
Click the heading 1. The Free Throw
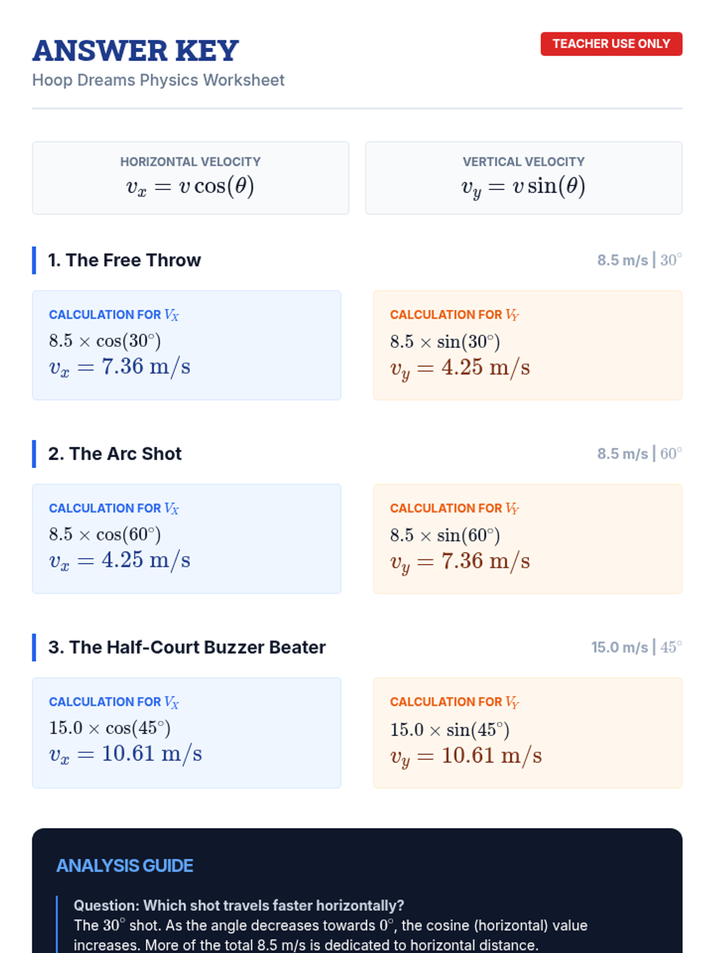[x=124, y=260]
